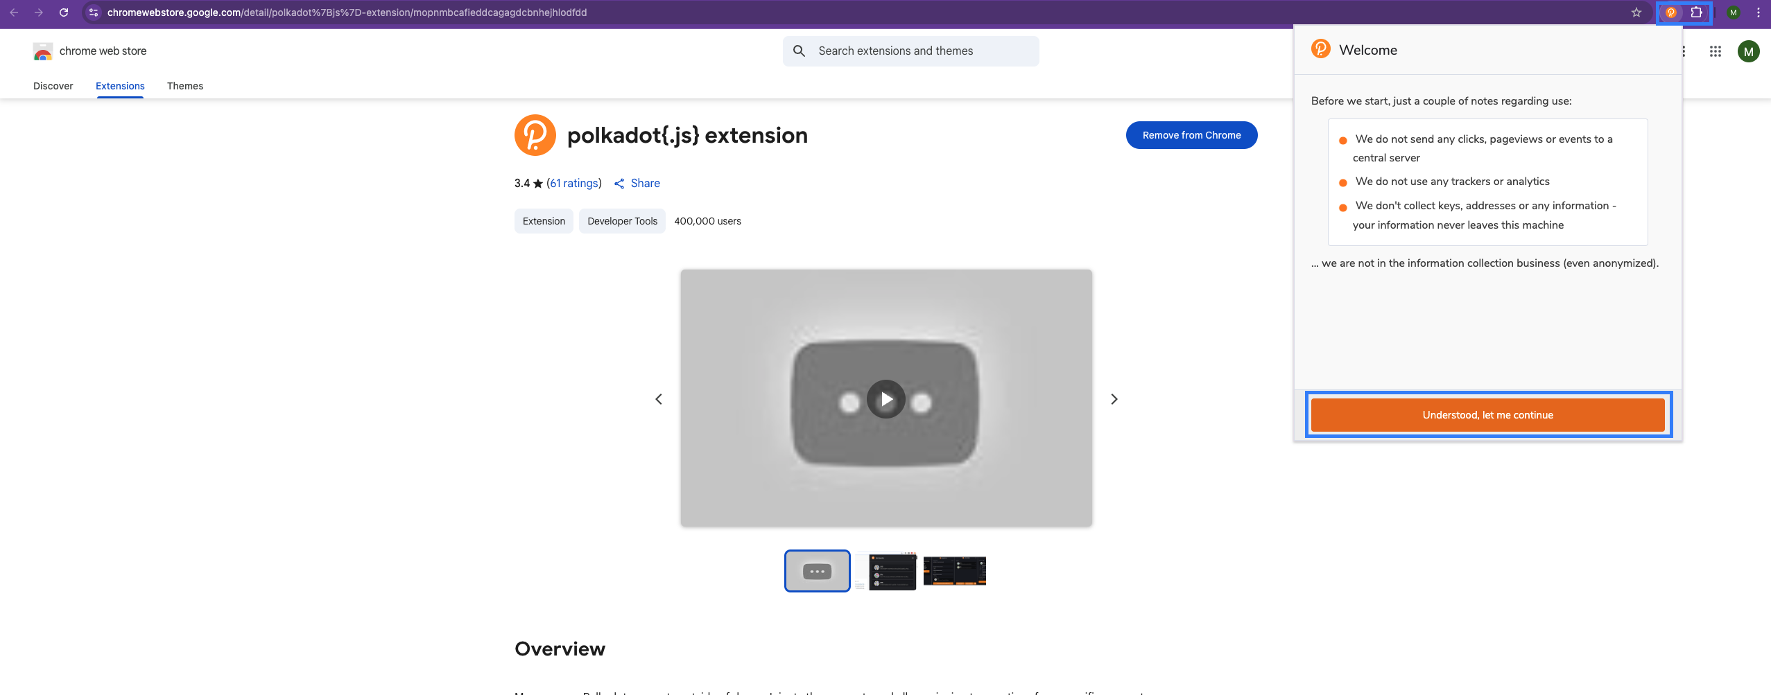
Task: Open the Chrome profile avatar in toolbar
Action: (x=1733, y=12)
